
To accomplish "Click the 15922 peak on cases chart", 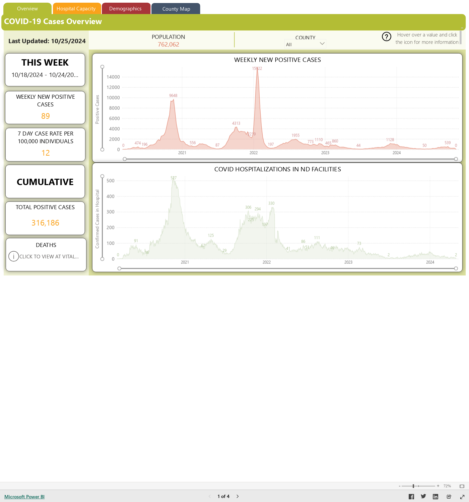I will point(257,69).
